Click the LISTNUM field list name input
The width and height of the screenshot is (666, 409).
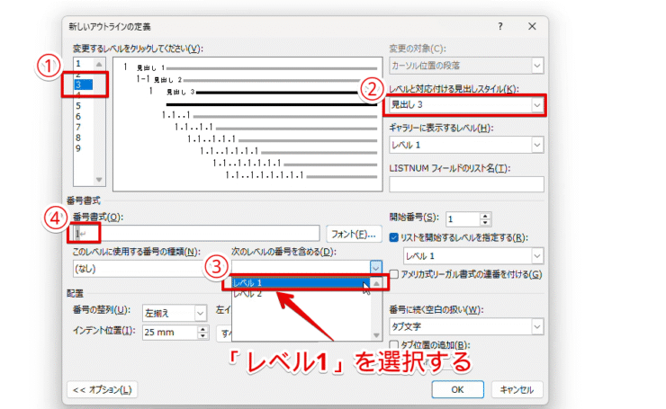(x=466, y=184)
